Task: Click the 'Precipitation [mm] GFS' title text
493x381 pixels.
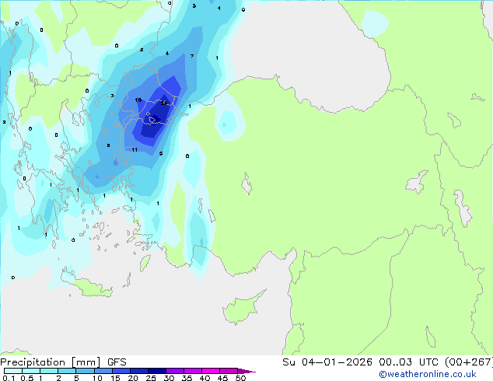Action: (63, 362)
